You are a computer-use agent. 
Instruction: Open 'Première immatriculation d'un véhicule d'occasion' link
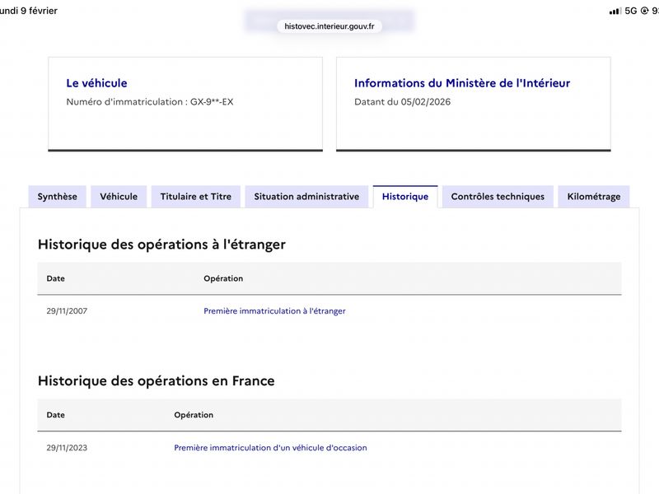pyautogui.click(x=270, y=448)
